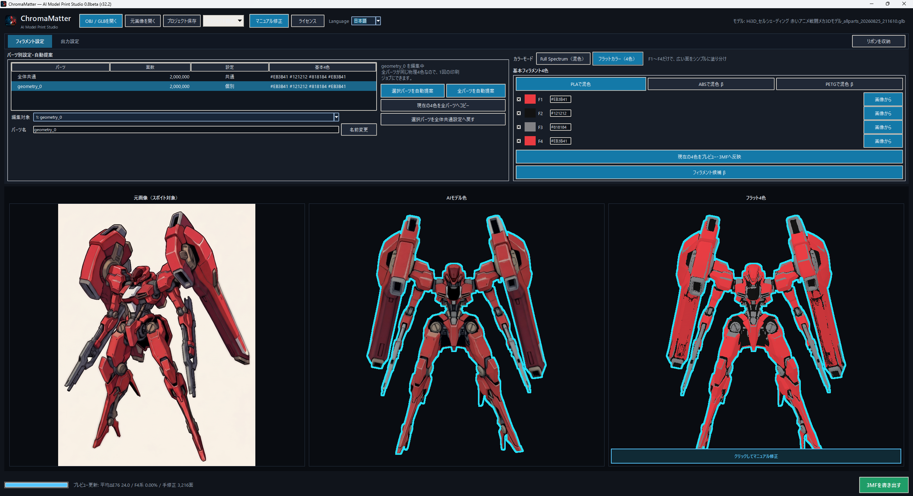Click the F4 hex color input field
Viewport: 913px width, 496px height.
[x=560, y=141]
